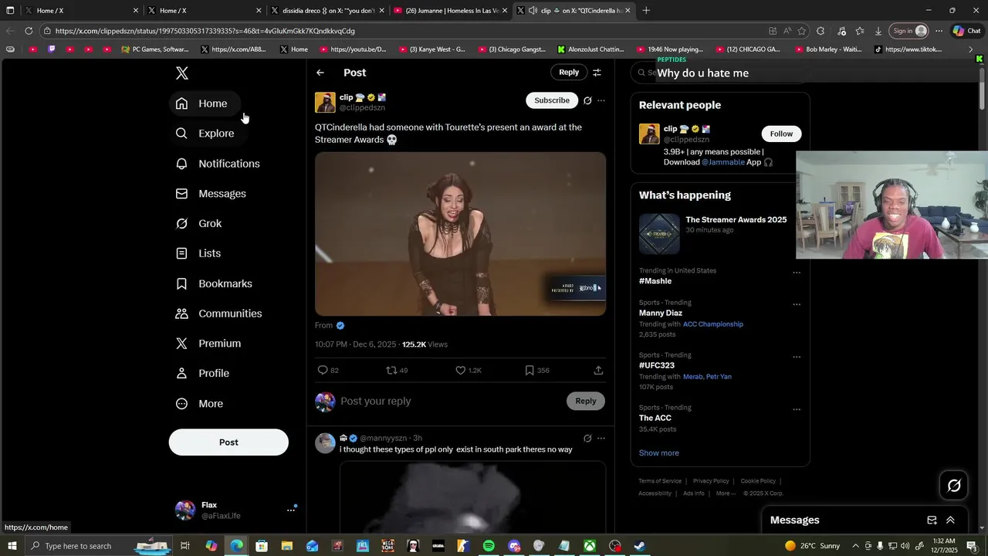This screenshot has height=556, width=988.
Task: Open Profile in sidebar
Action: pos(202,374)
